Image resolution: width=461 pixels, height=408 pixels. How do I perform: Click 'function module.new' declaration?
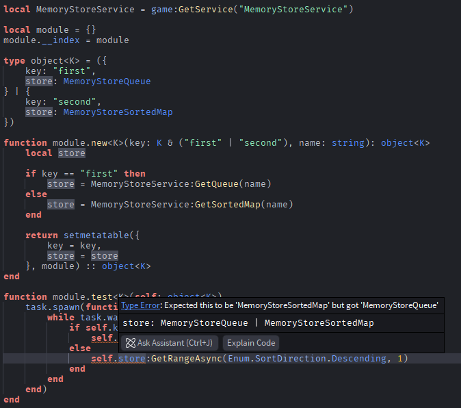(x=55, y=143)
